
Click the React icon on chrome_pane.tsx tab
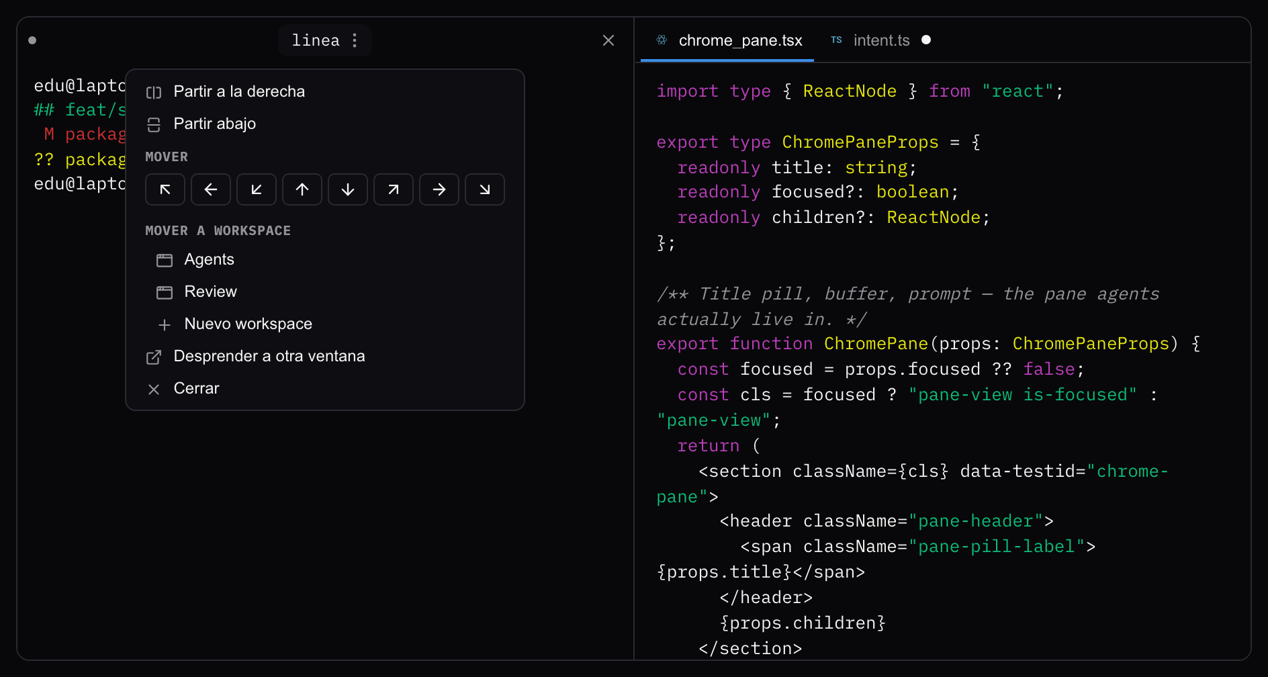(x=662, y=40)
